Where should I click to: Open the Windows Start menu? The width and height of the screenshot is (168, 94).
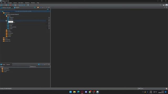click(71, 92)
